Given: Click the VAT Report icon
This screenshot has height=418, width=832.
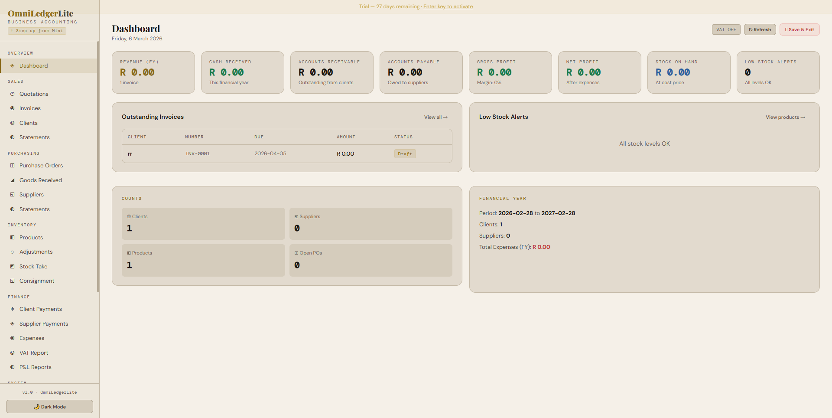Looking at the screenshot, I should point(12,353).
